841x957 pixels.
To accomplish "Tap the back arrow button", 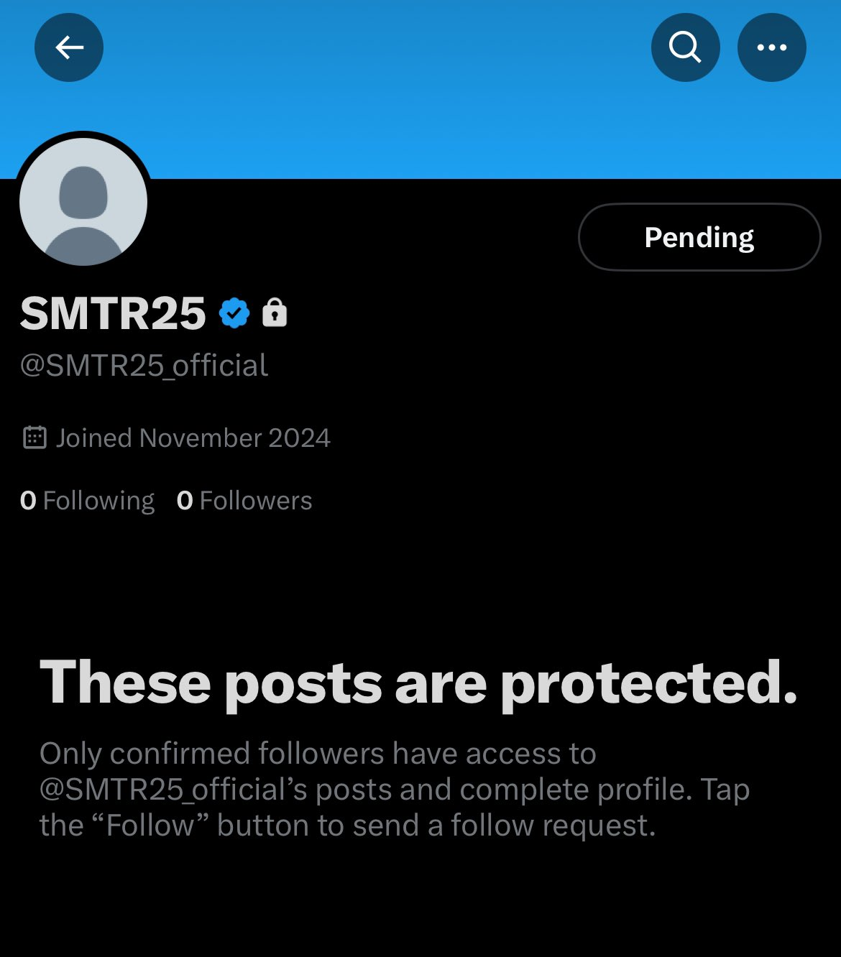I will click(x=69, y=47).
